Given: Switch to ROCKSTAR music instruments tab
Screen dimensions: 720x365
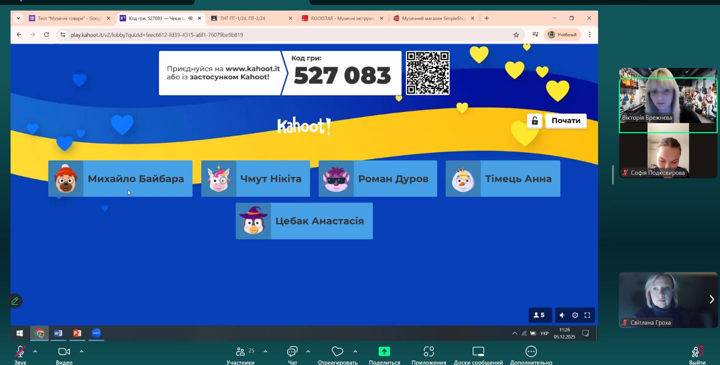Looking at the screenshot, I should [341, 18].
